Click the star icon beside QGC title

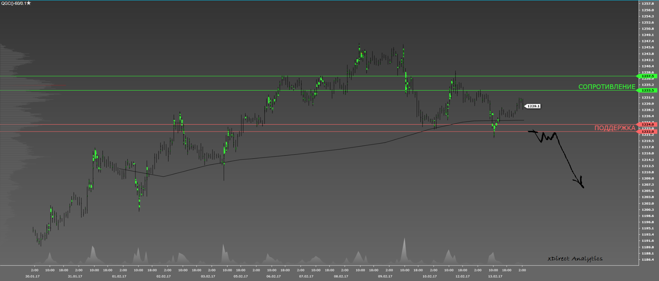(x=29, y=3)
